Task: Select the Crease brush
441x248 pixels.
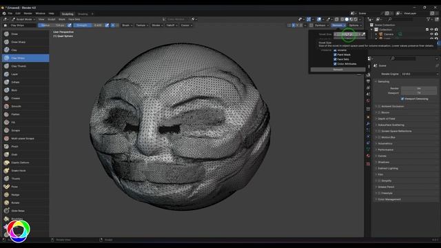Action: pyautogui.click(x=25, y=99)
